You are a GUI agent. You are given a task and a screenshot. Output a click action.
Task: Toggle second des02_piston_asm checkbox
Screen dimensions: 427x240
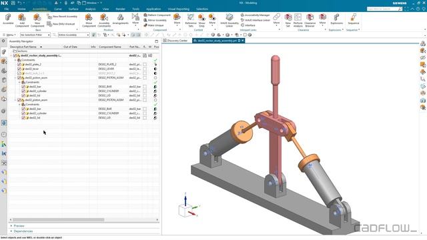19,100
